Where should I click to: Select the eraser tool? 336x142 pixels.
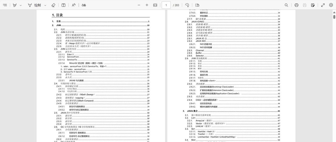[53, 5]
